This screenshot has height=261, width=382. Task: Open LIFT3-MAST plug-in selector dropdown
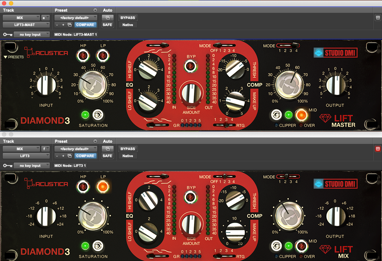click(26, 25)
